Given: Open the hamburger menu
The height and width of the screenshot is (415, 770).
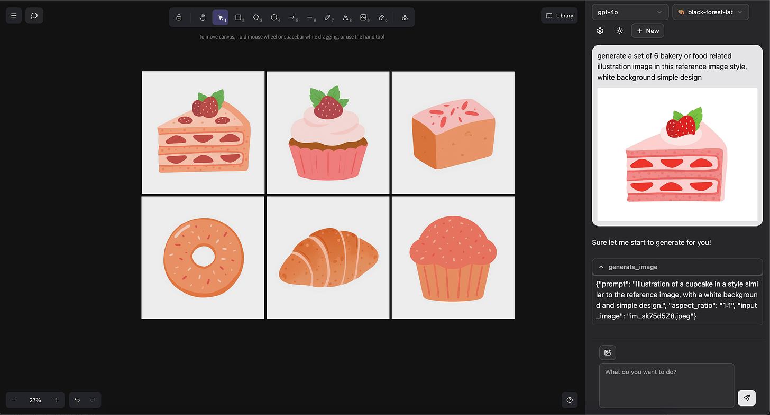Looking at the screenshot, I should (x=13, y=15).
